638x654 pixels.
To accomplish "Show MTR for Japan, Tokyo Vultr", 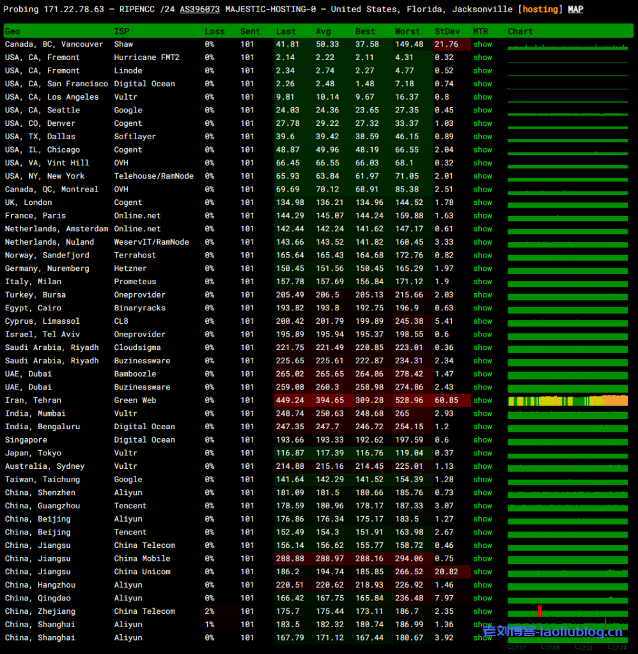I will 483,453.
